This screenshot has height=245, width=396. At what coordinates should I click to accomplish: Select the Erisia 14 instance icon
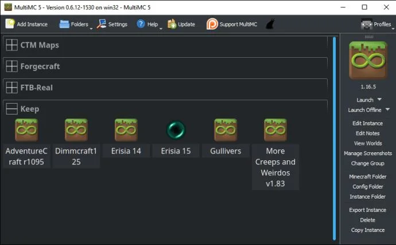click(x=126, y=130)
